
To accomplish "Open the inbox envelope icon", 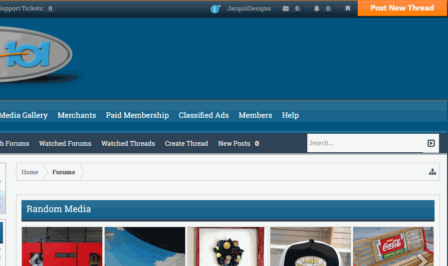I will pos(286,8).
